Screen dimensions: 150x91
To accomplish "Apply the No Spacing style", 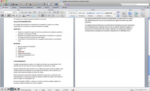I will (82, 14).
